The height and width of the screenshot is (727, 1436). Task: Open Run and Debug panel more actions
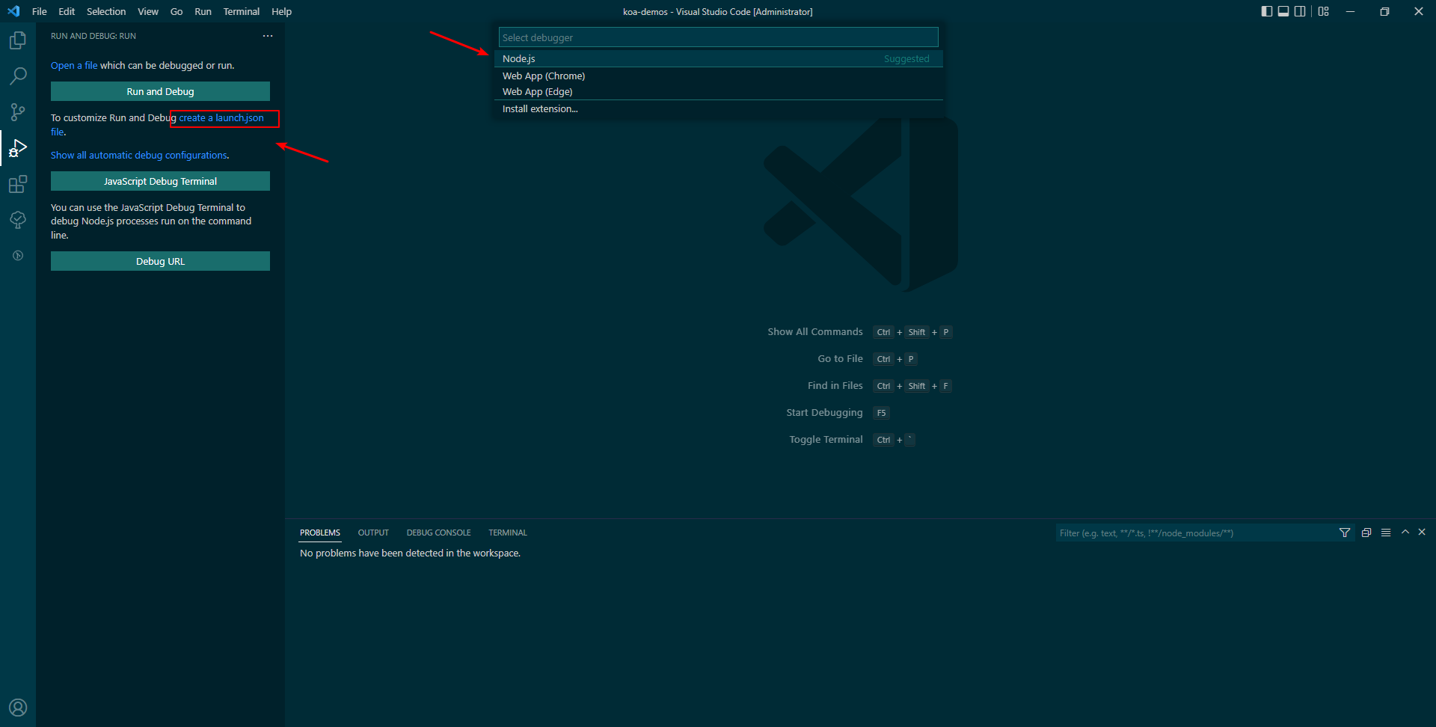268,36
